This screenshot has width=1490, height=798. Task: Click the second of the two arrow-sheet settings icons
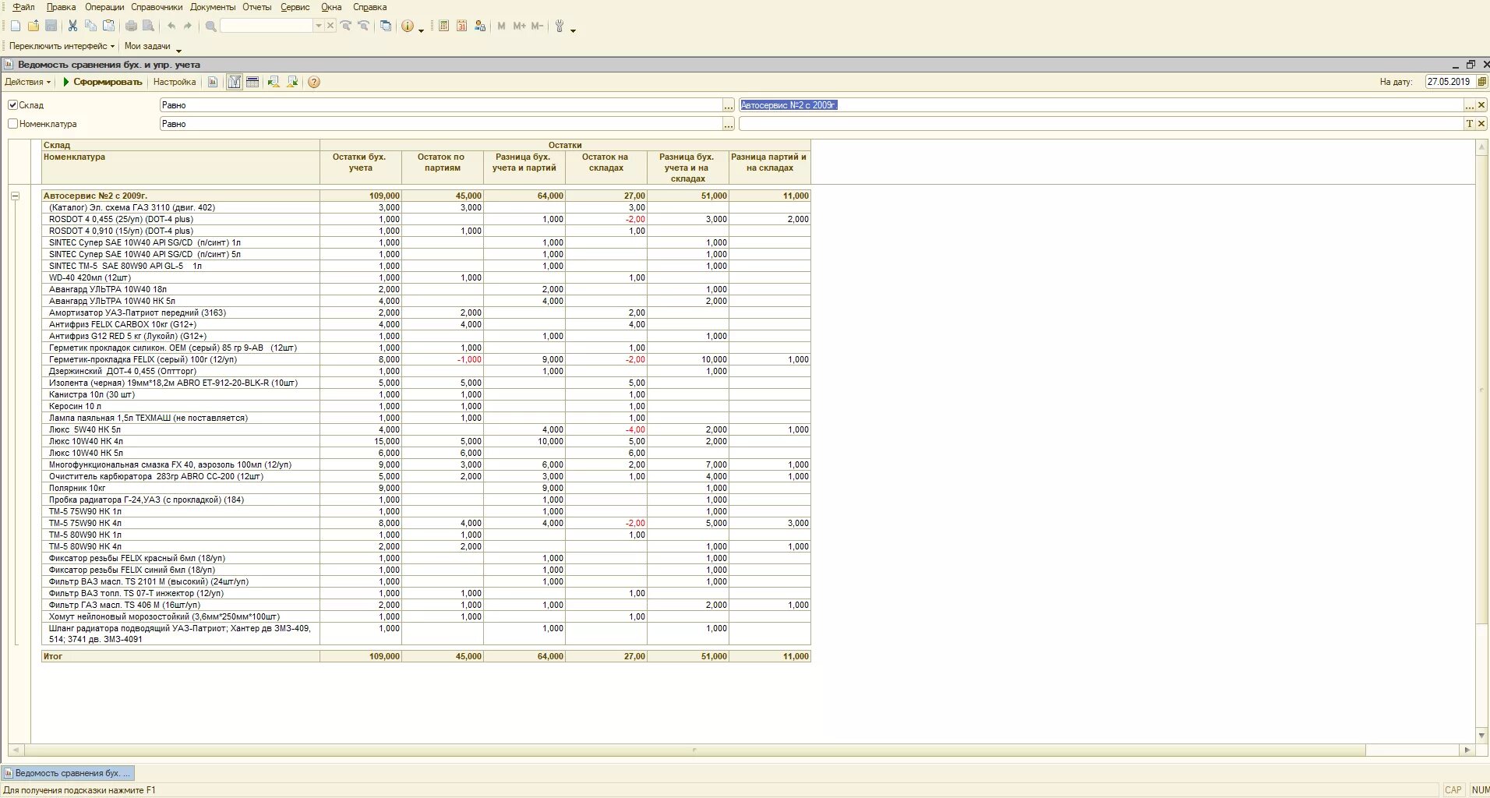coord(292,82)
